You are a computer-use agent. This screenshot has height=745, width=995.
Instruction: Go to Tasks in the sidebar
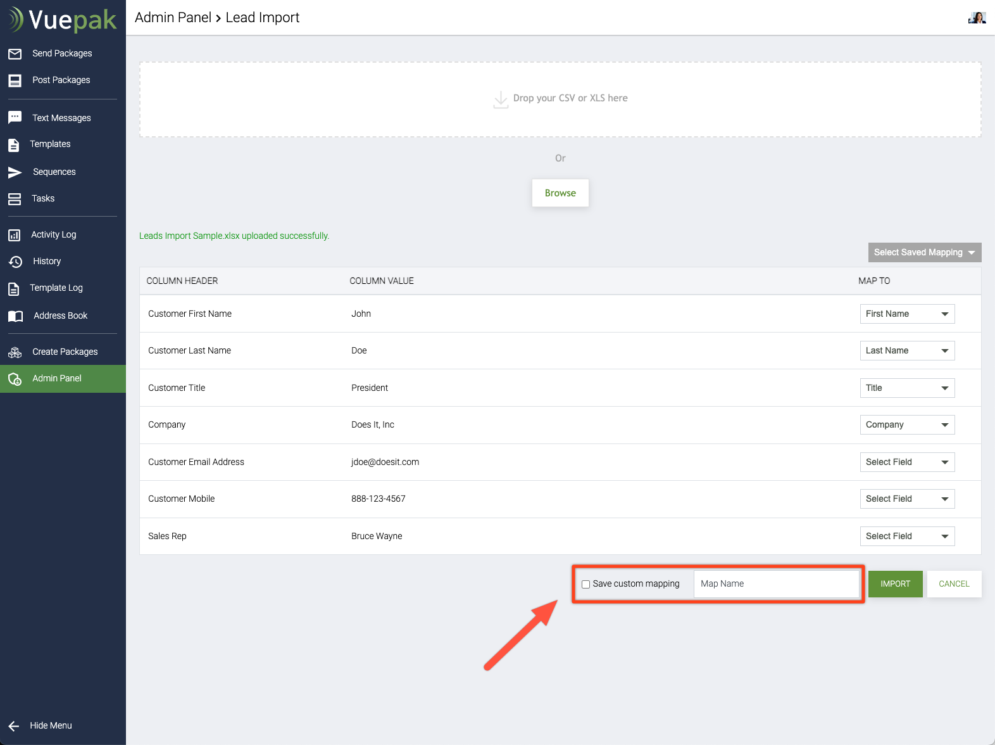pyautogui.click(x=43, y=199)
